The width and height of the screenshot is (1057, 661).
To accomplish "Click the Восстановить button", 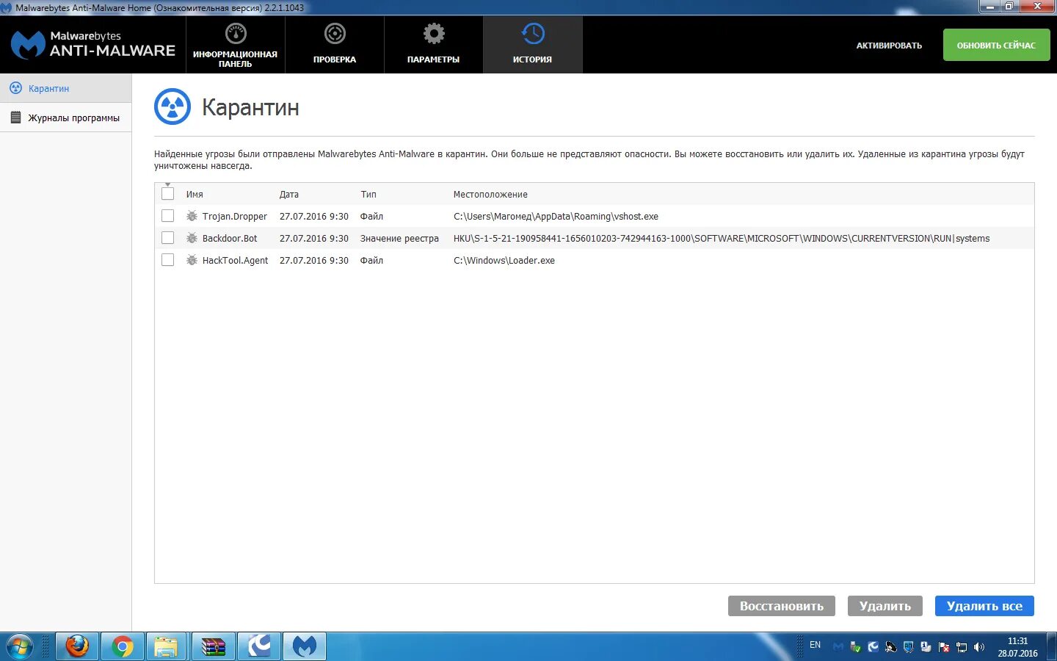I will tap(782, 606).
